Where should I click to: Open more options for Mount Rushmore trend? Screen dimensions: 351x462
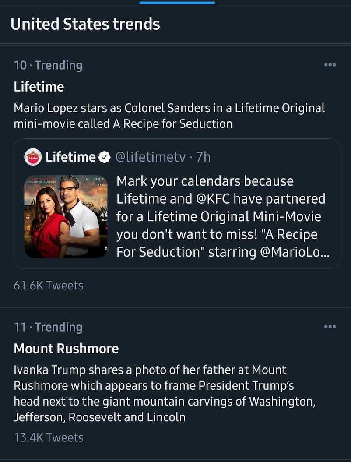(x=330, y=327)
